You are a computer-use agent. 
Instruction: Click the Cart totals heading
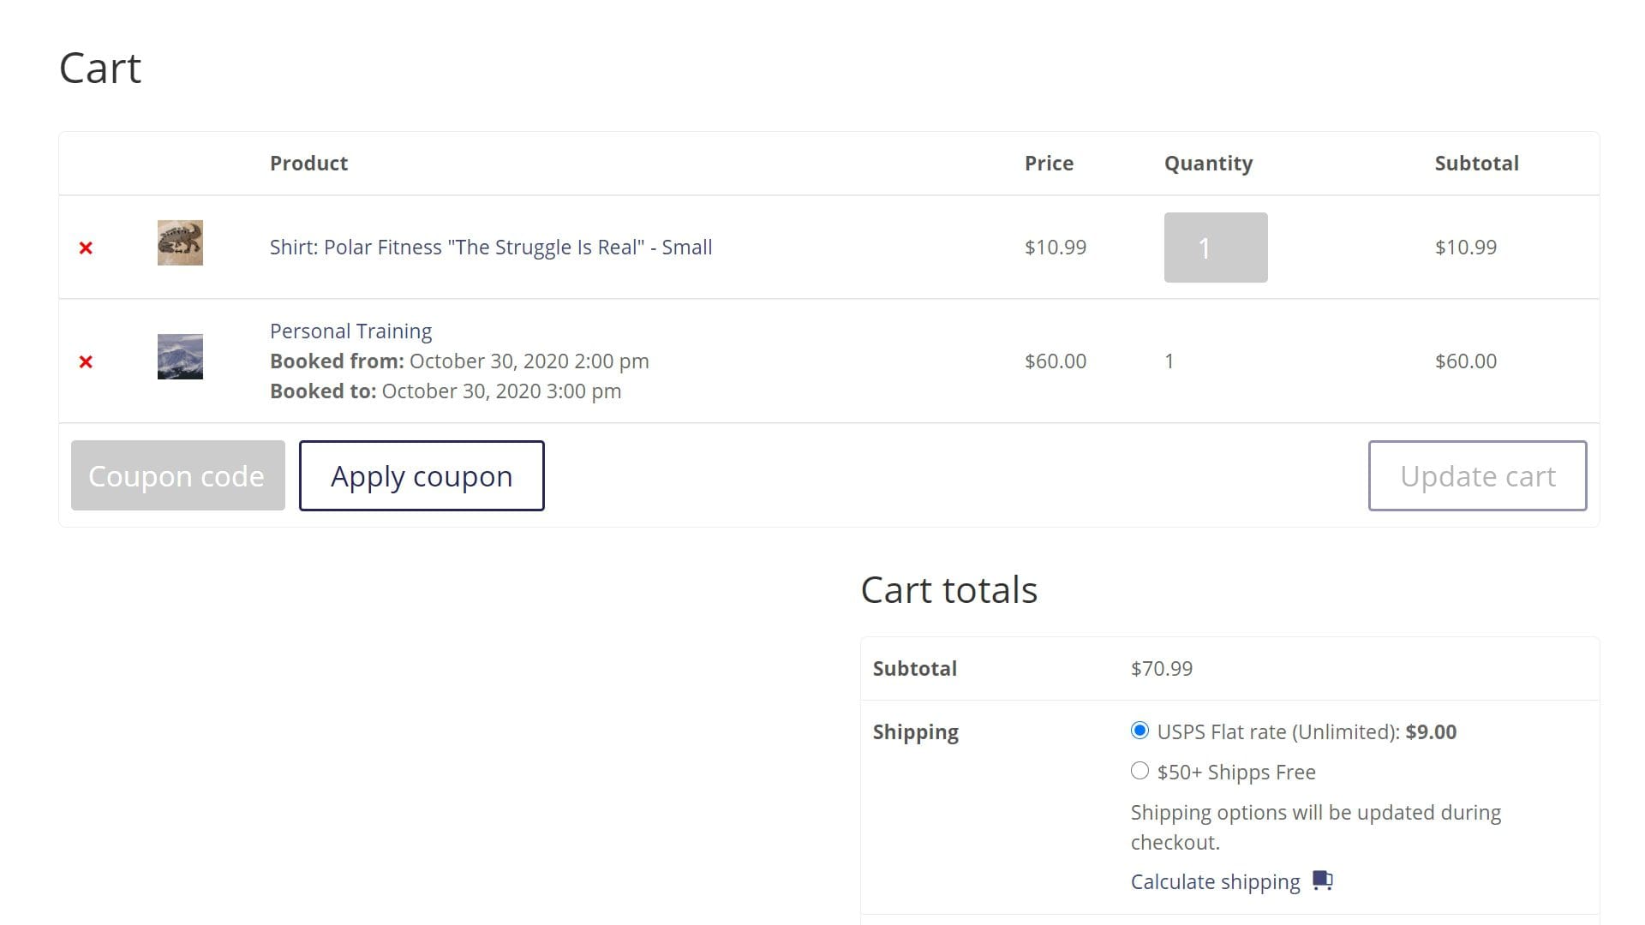pyautogui.click(x=948, y=589)
